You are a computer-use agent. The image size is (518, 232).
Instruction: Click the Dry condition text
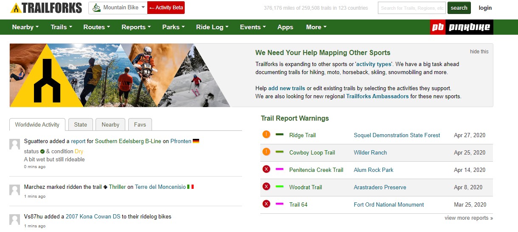click(x=79, y=152)
